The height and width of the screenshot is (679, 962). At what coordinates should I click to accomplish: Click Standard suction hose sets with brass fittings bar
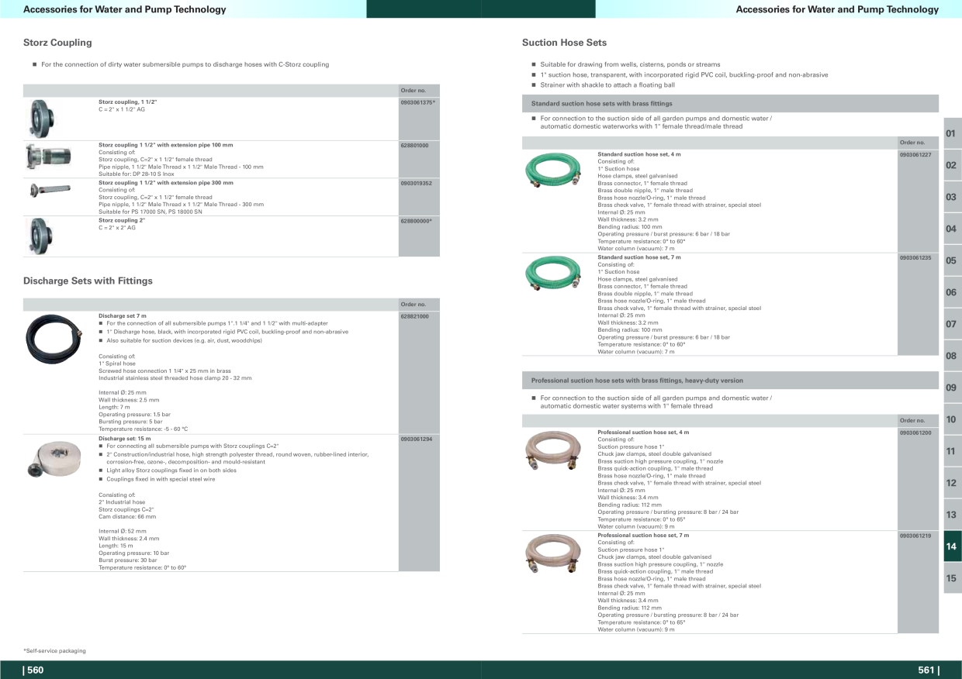point(730,103)
